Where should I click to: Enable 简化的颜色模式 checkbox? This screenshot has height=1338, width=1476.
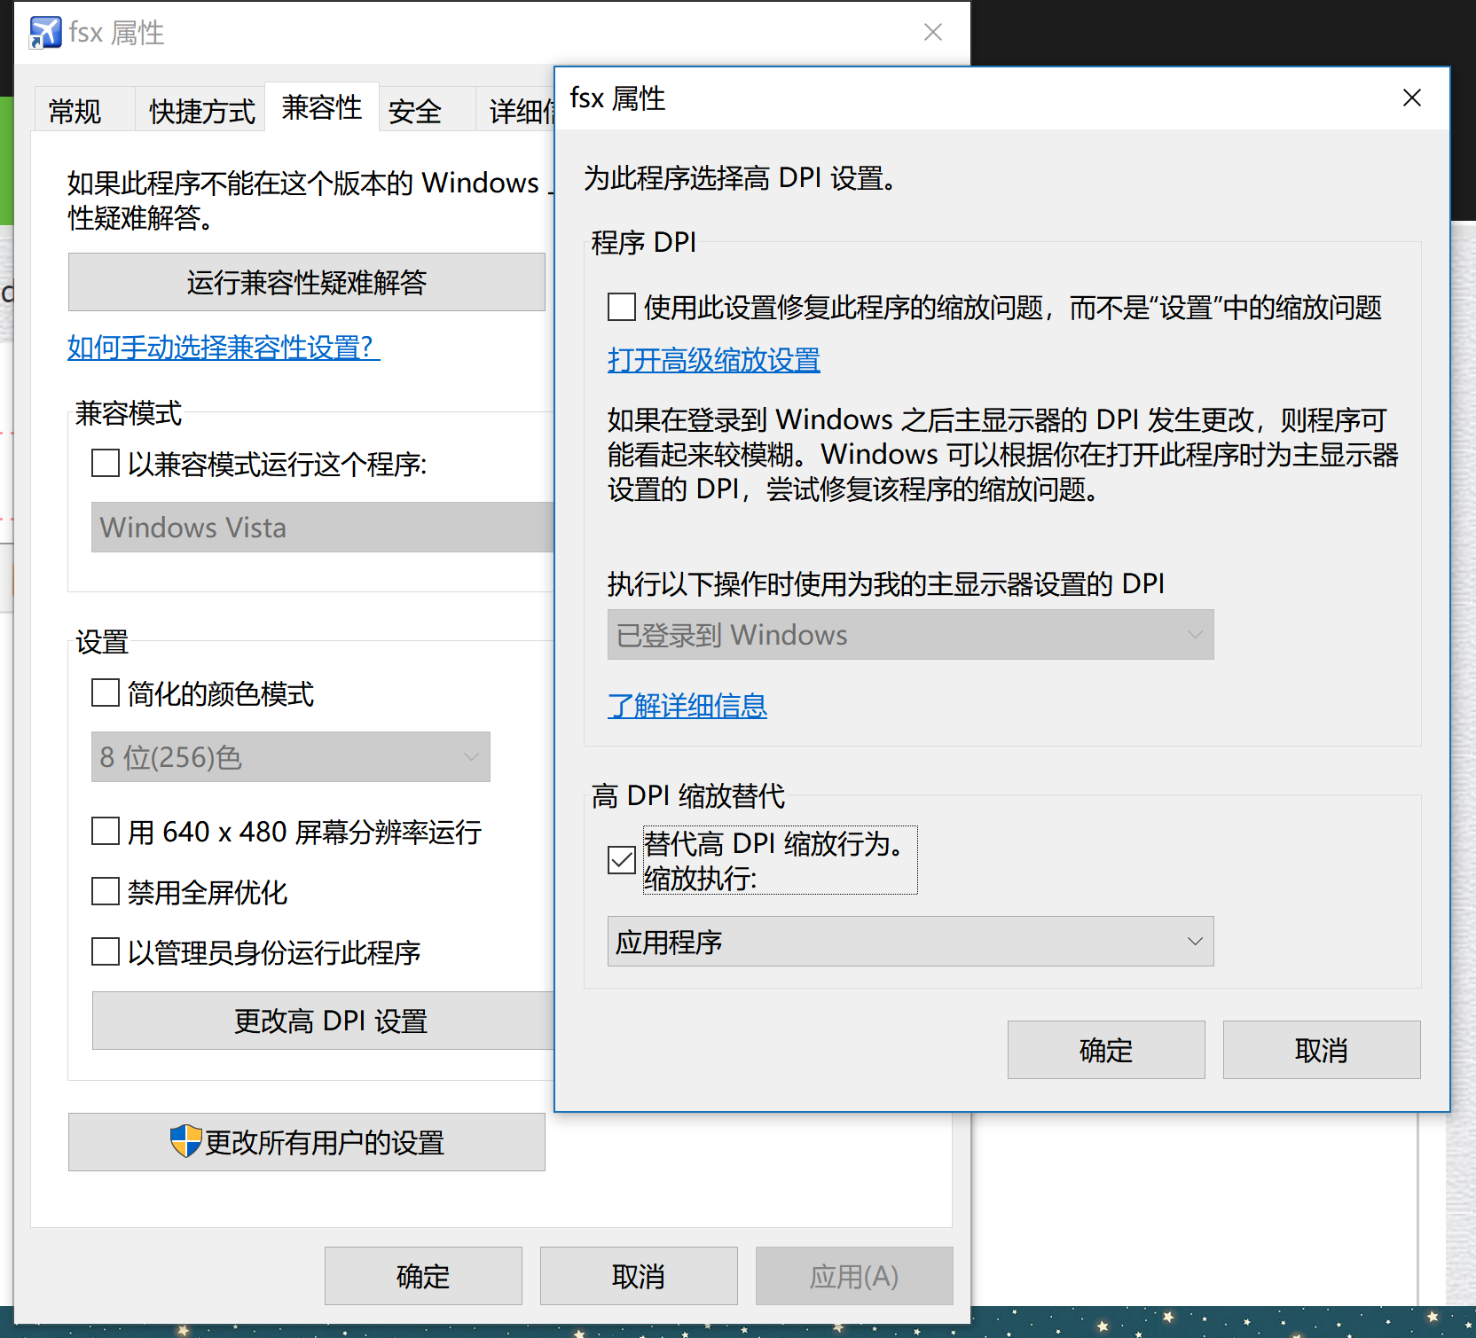pyautogui.click(x=106, y=692)
